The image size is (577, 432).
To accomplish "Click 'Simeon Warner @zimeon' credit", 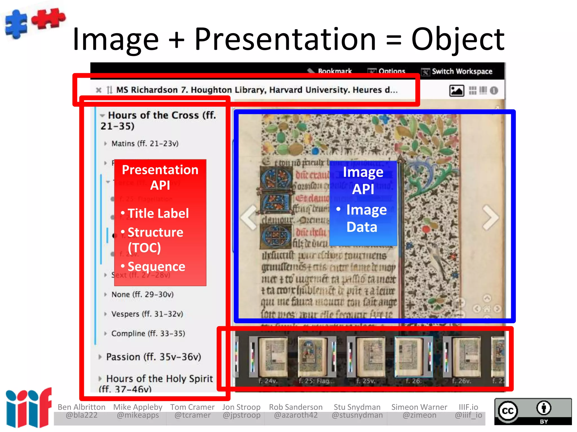I will pyautogui.click(x=419, y=411).
